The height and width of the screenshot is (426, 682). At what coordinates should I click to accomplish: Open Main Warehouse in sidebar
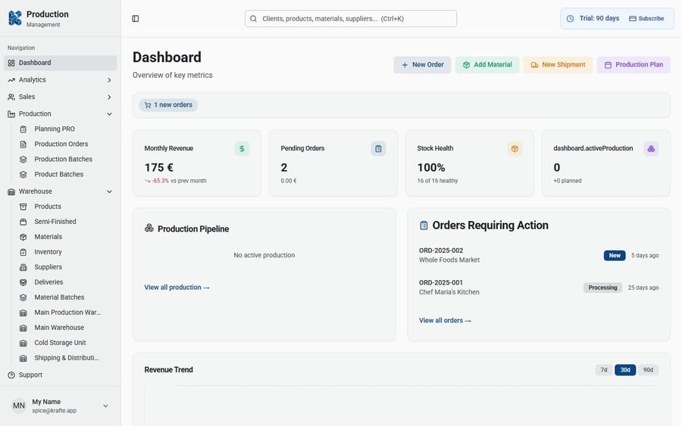[x=61, y=328]
